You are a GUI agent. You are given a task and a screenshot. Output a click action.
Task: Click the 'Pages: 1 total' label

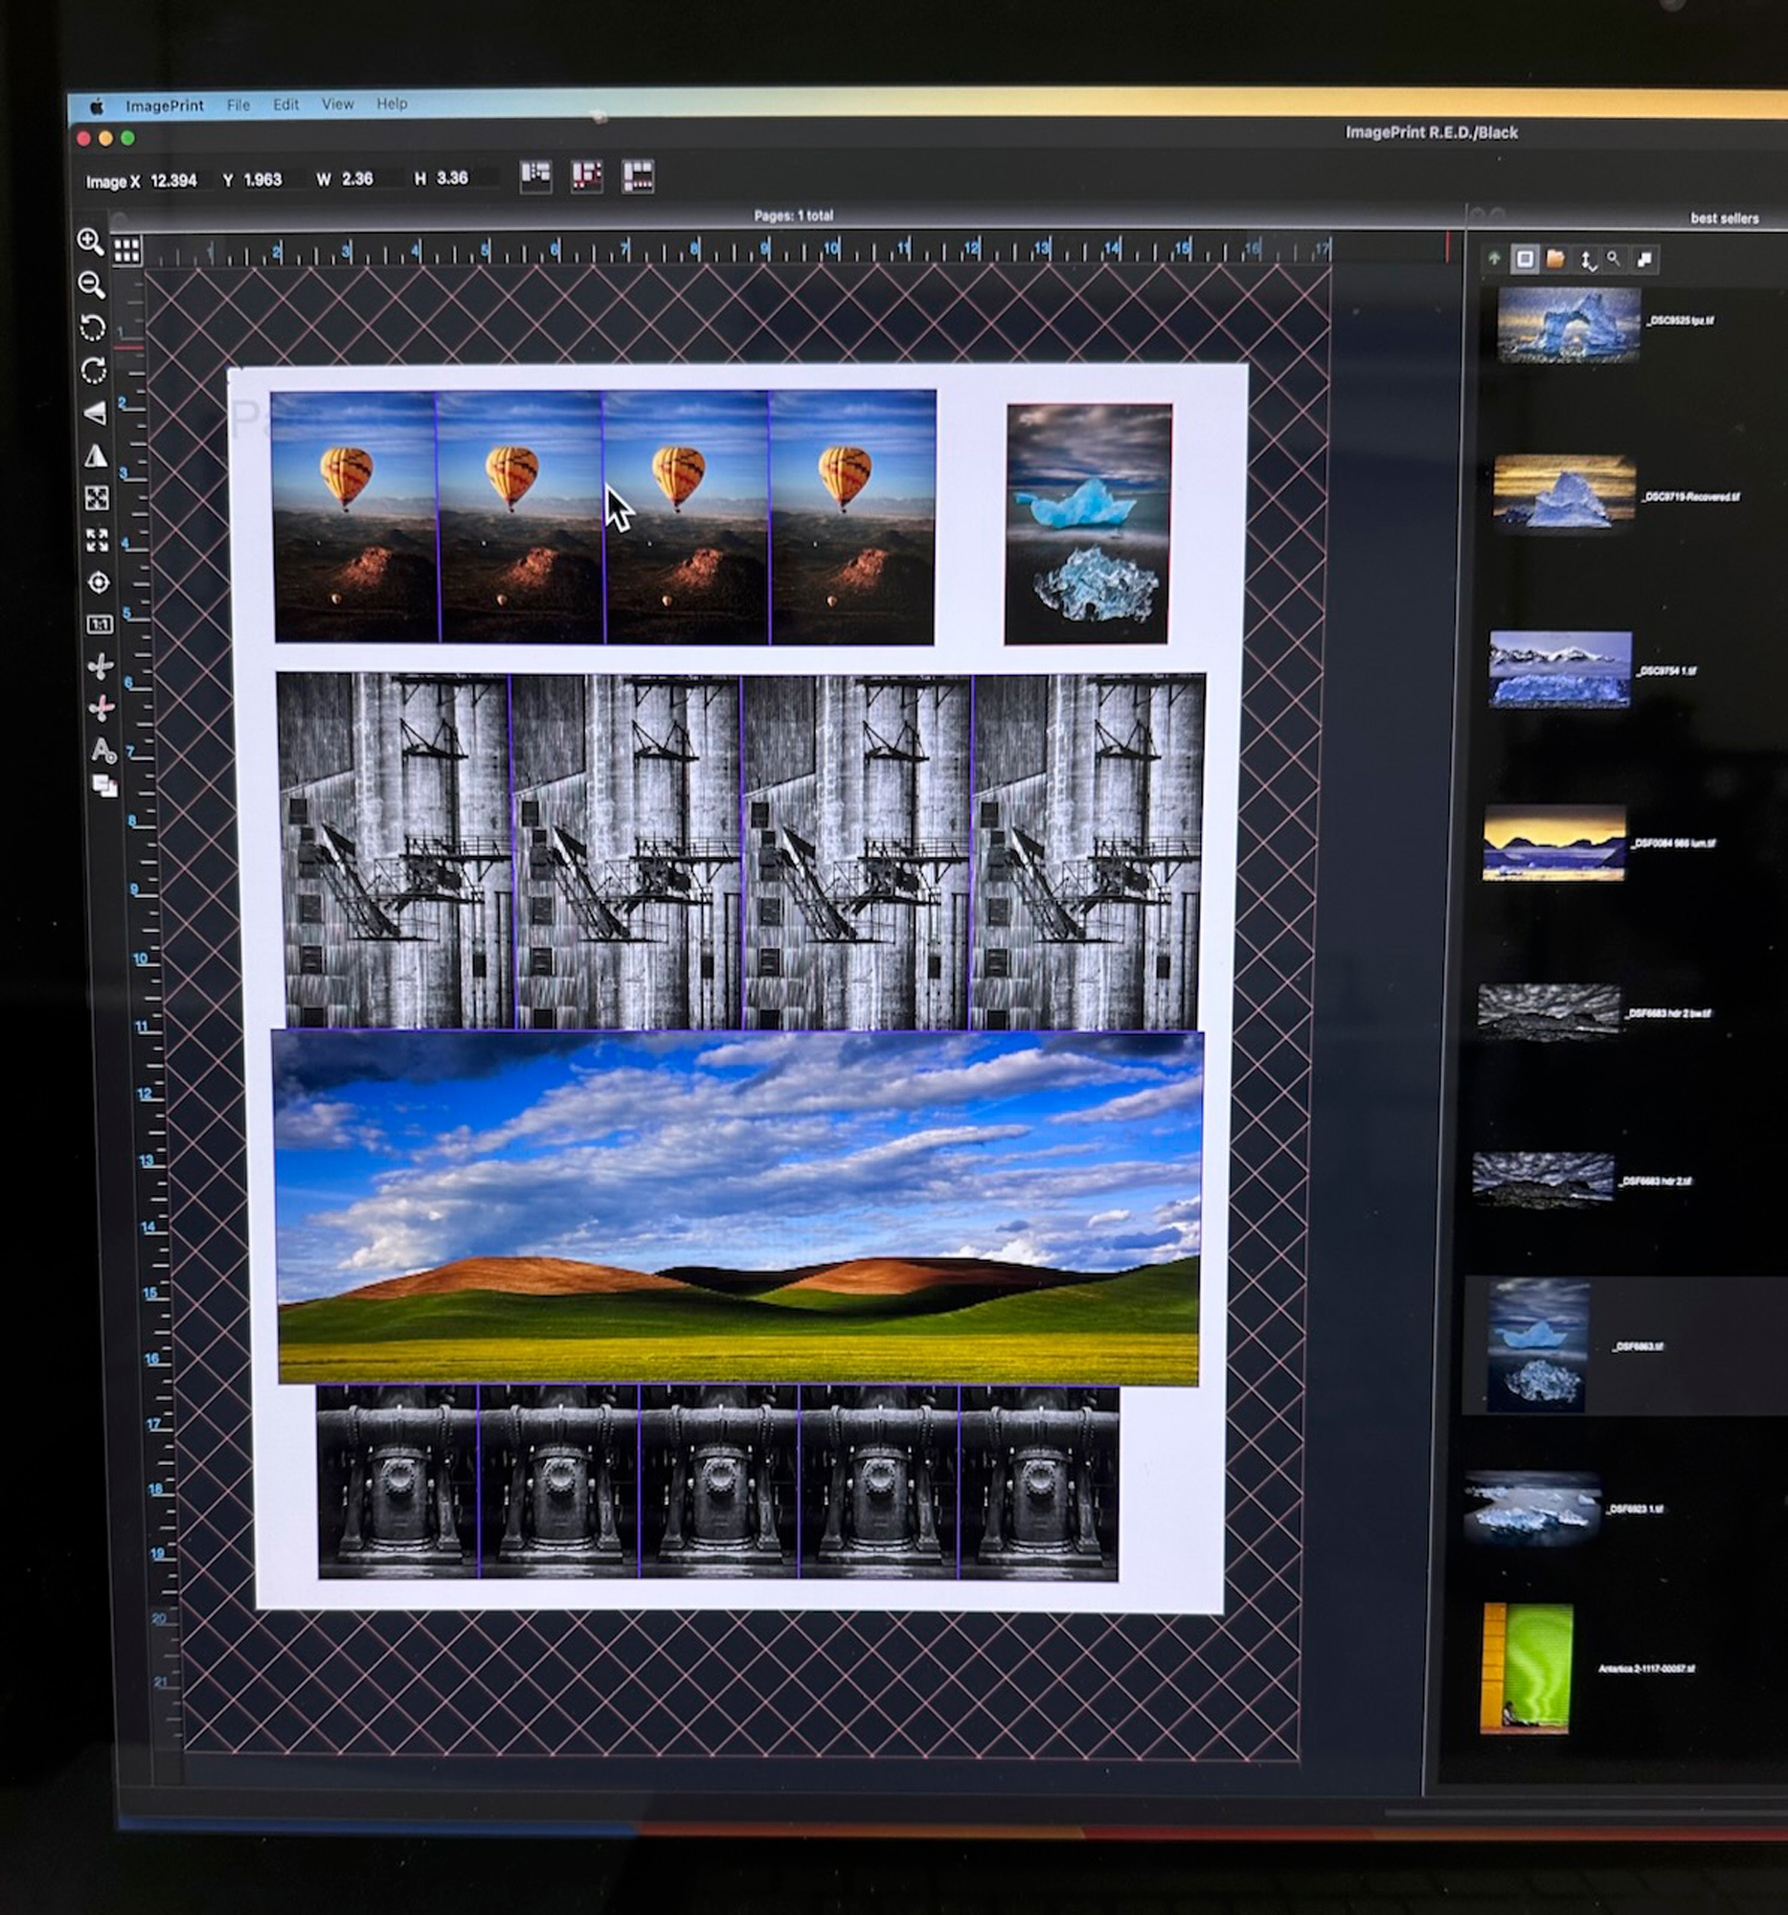(794, 215)
